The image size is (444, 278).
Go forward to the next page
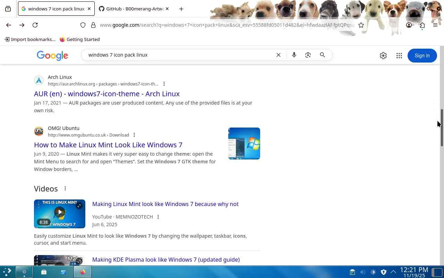pyautogui.click(x=22, y=25)
